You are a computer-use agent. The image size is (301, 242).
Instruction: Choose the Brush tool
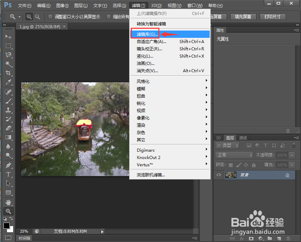tap(8, 101)
